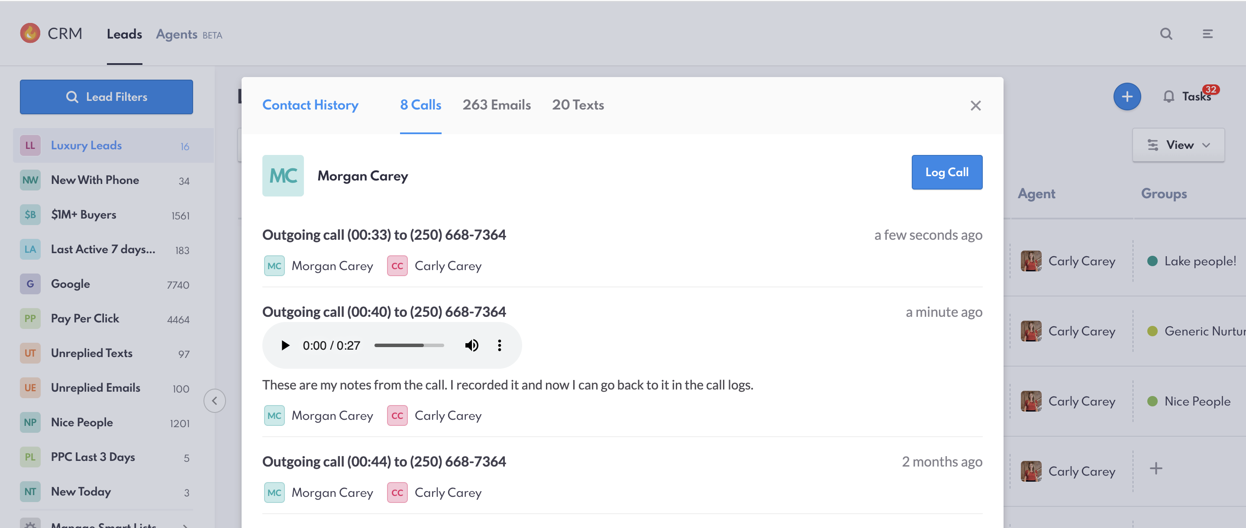
Task: Click the $B badge icon
Action: (30, 215)
